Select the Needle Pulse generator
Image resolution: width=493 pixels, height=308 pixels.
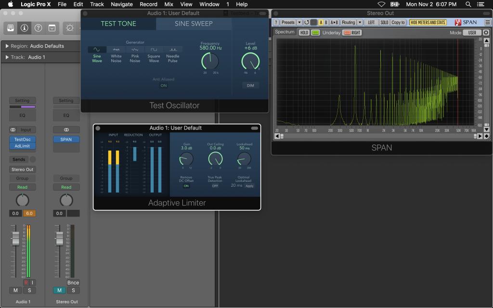pos(173,55)
